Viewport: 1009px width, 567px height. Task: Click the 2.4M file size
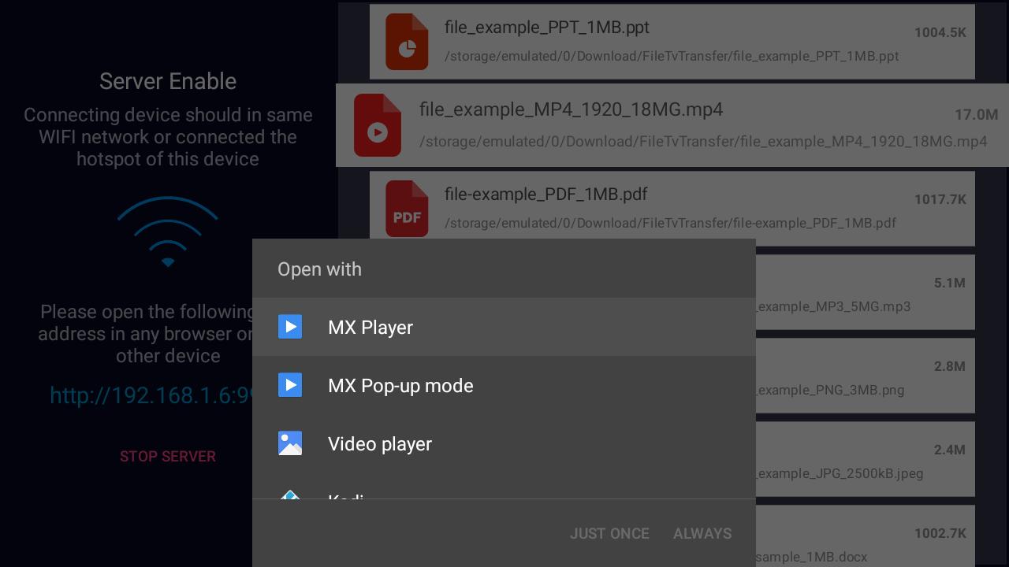[x=949, y=450]
